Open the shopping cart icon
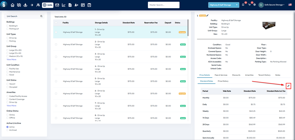Screen dimensions: 295x140 click(249, 5)
